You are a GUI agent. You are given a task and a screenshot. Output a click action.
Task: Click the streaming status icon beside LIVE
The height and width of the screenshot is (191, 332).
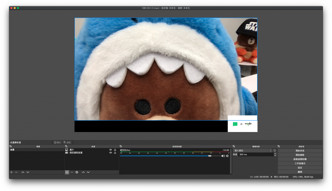pyautogui.click(x=251, y=177)
